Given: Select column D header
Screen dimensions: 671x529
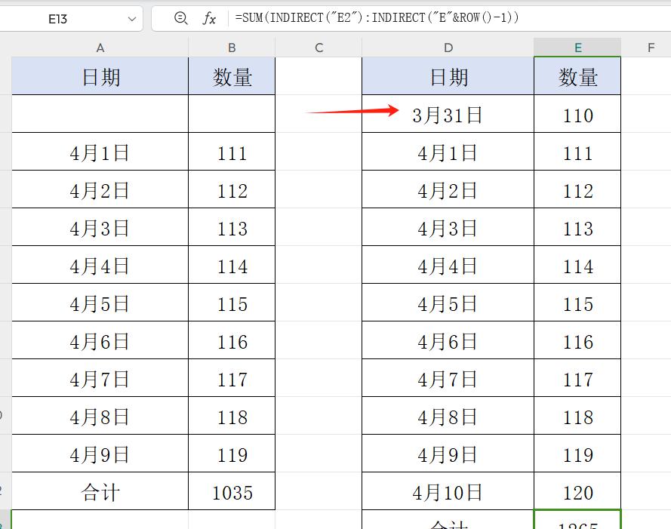Looking at the screenshot, I should pos(448,48).
